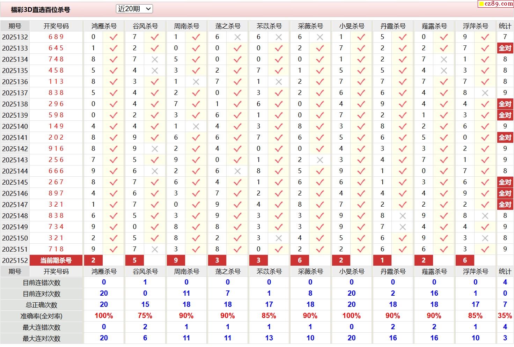Screen dimensions: 514x347
Task: Click the top 统计 column header
Action: (x=505, y=26)
